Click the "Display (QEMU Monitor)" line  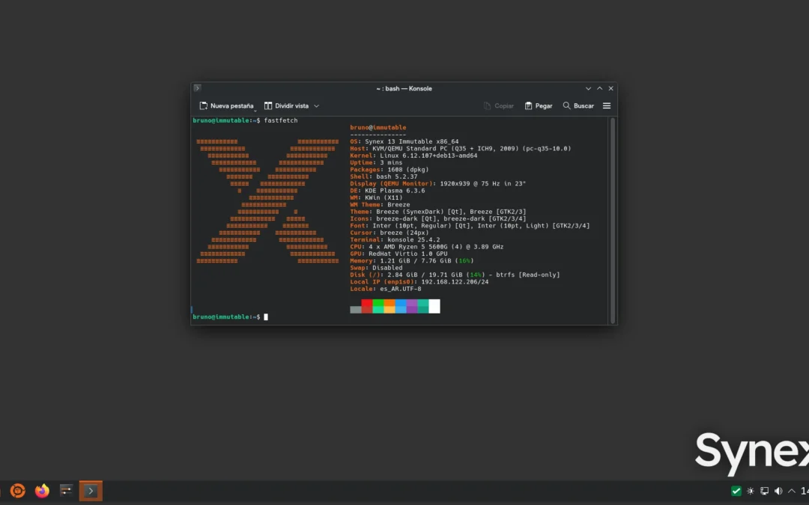click(x=437, y=183)
